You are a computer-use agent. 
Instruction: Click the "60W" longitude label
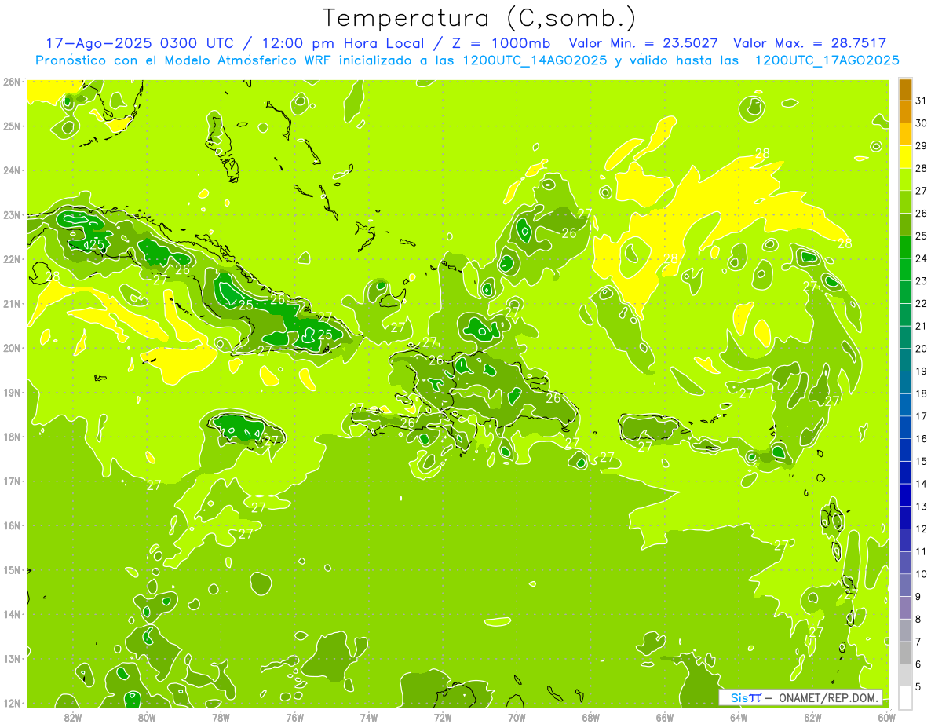pyautogui.click(x=887, y=717)
